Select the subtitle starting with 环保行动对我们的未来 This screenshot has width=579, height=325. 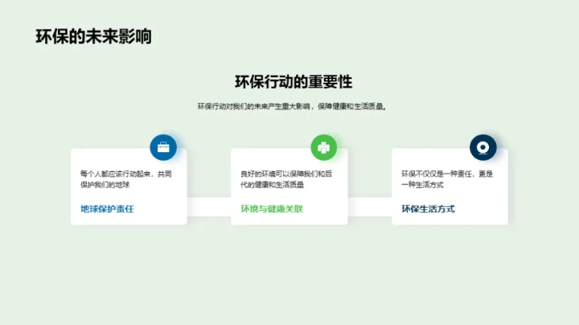pos(292,106)
